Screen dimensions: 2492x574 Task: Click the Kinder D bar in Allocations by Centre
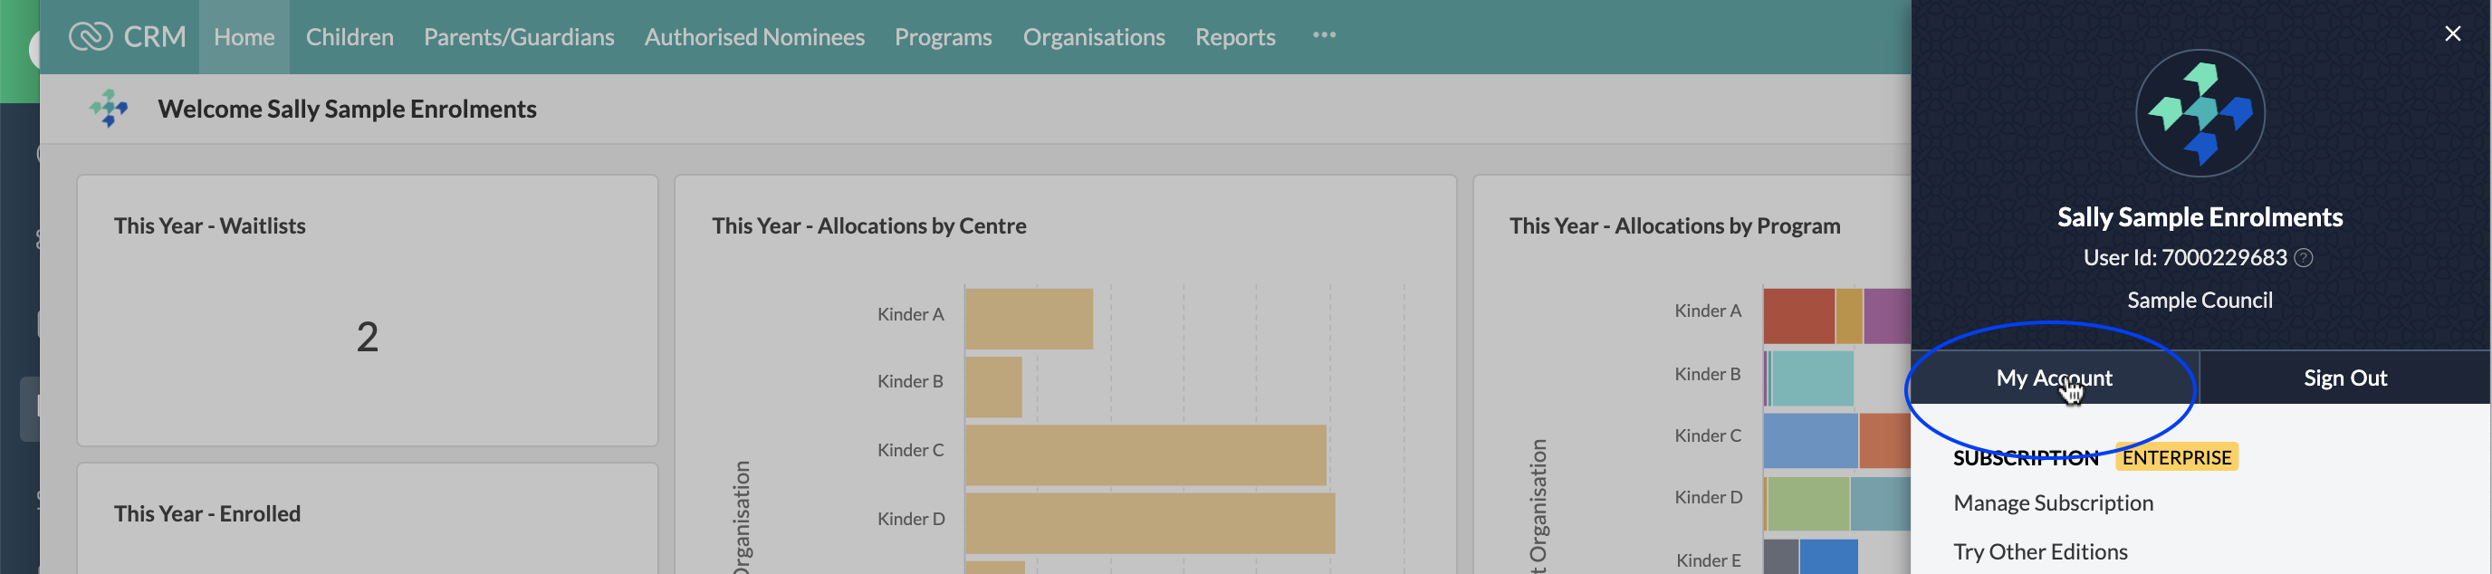click(x=1150, y=523)
